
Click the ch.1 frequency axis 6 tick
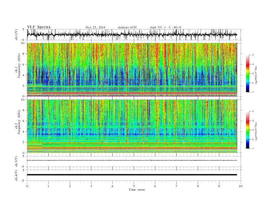click(x=24, y=65)
